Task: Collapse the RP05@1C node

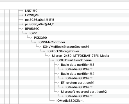Action: coord(22,29)
